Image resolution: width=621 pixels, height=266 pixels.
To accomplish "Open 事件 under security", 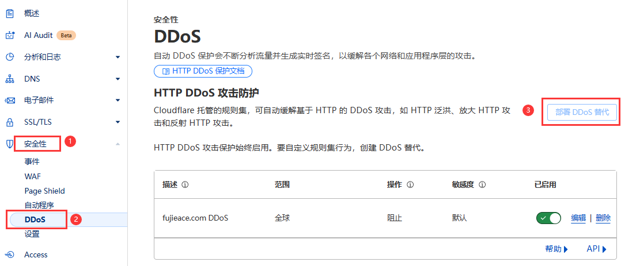I will click(32, 161).
